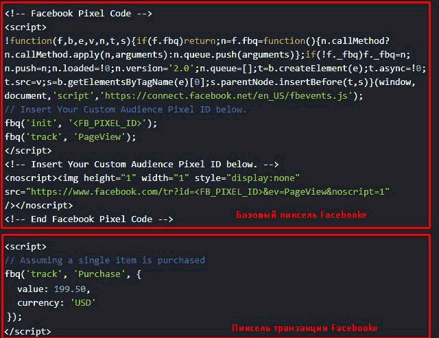Viewport: 439px width, 338px height.
Task: Click the !function(f,b,e,v,n,t,s) line
Action: [x=197, y=41]
